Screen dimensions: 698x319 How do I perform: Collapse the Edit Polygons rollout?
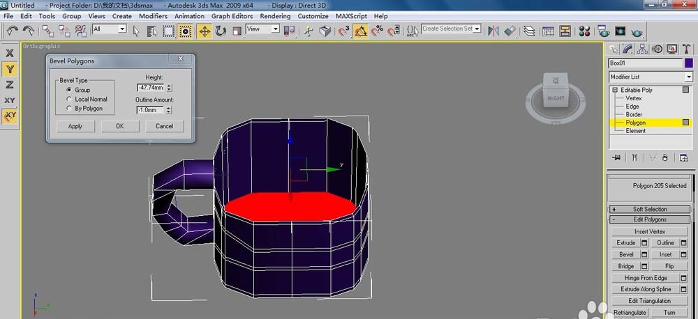[x=650, y=219]
